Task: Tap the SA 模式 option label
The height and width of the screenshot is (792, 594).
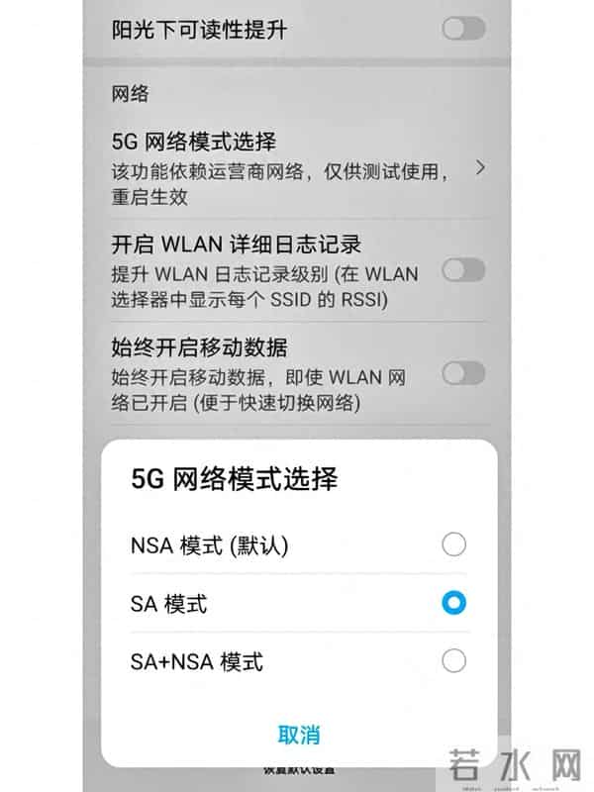Action: pos(164,603)
